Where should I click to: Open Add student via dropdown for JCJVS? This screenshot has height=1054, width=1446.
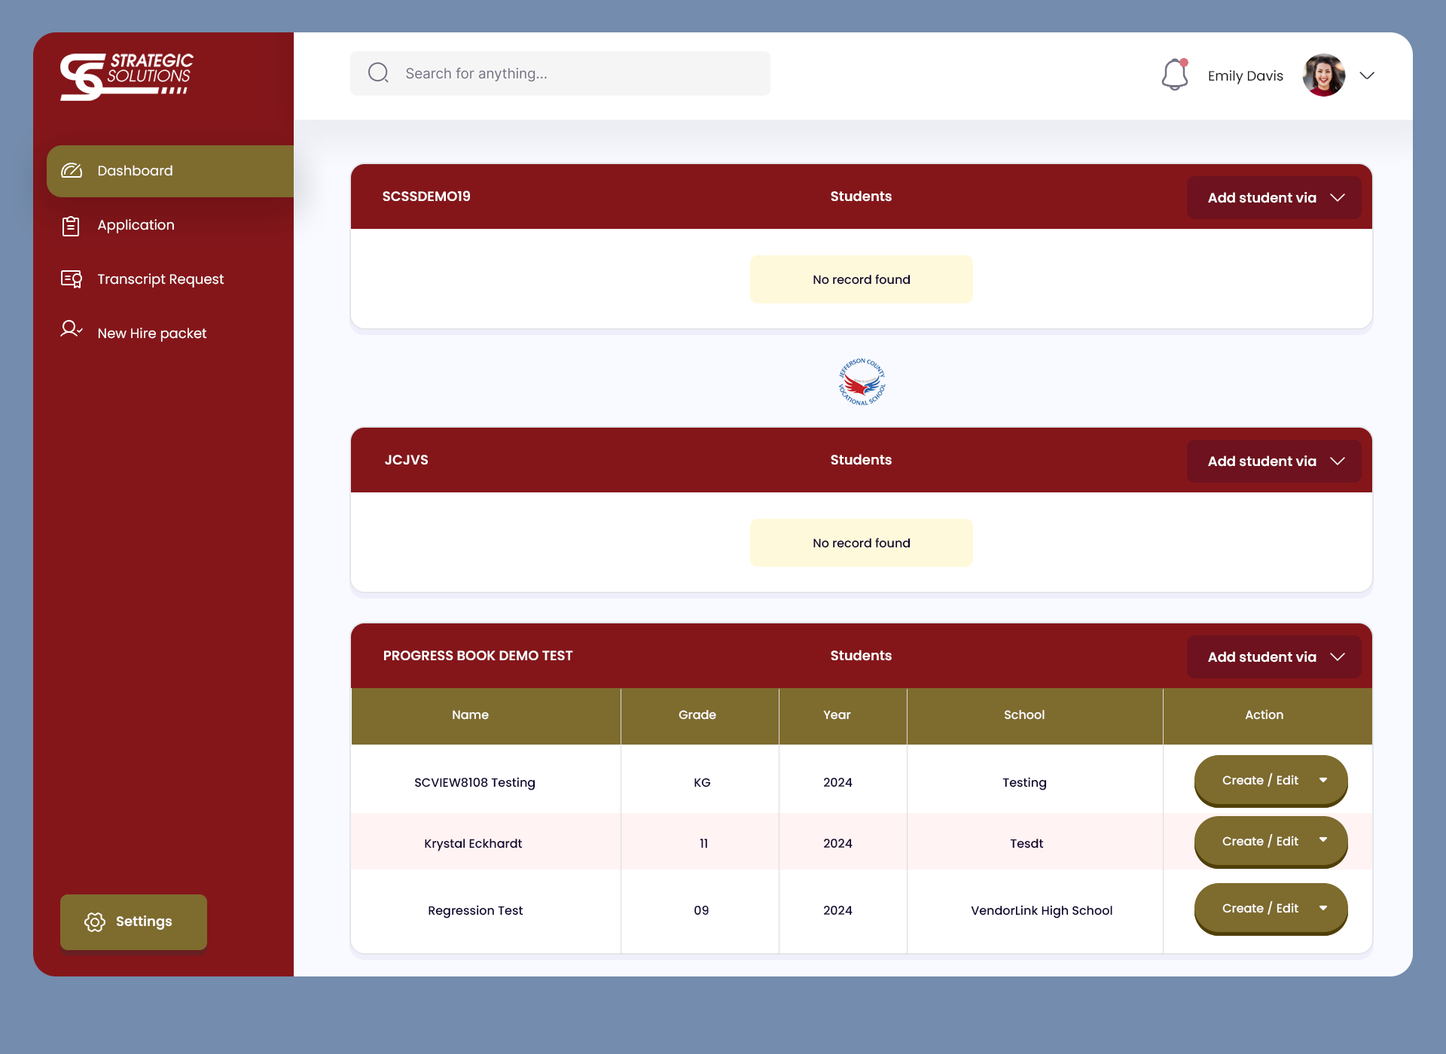tap(1274, 462)
